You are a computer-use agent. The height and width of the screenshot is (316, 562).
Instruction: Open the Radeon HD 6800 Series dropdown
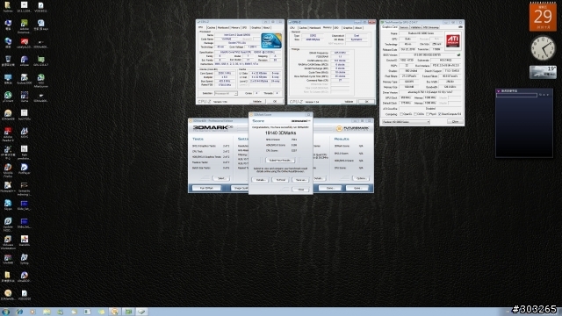click(x=406, y=122)
